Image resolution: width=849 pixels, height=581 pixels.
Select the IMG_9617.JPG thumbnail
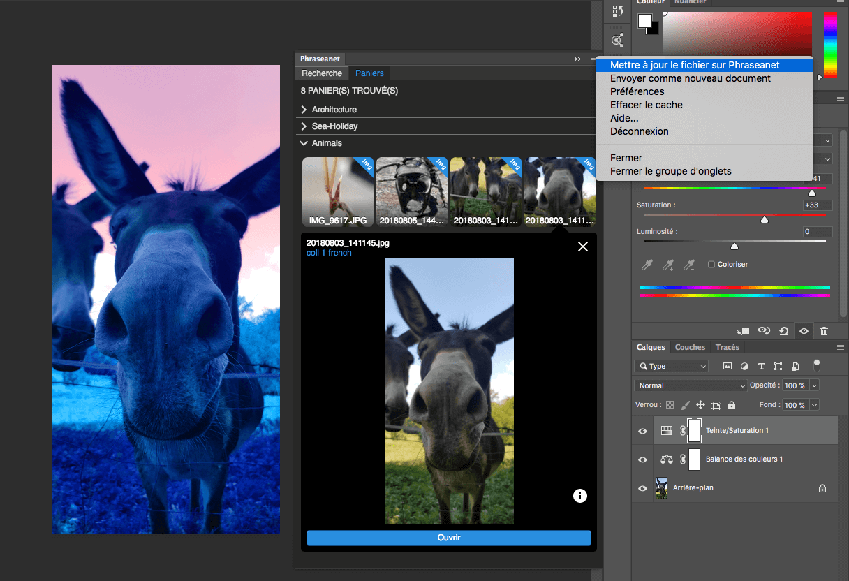(x=337, y=189)
